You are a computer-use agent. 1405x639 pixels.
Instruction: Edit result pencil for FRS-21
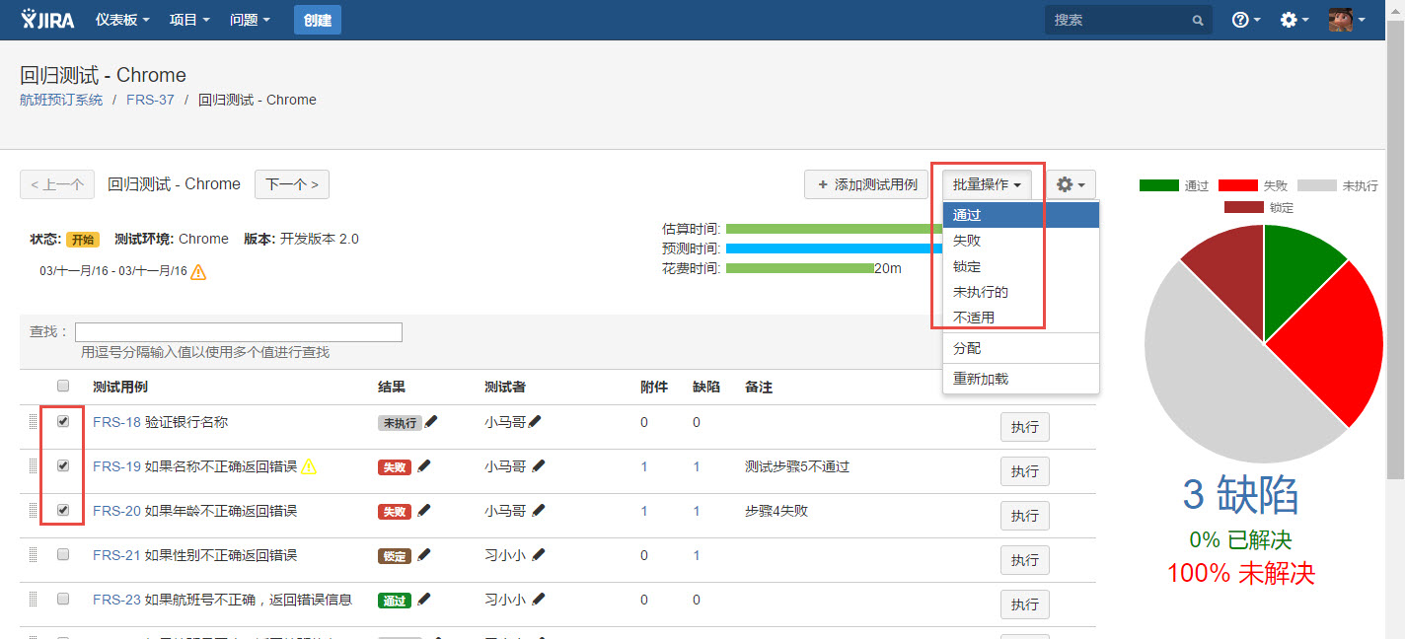[x=424, y=554]
